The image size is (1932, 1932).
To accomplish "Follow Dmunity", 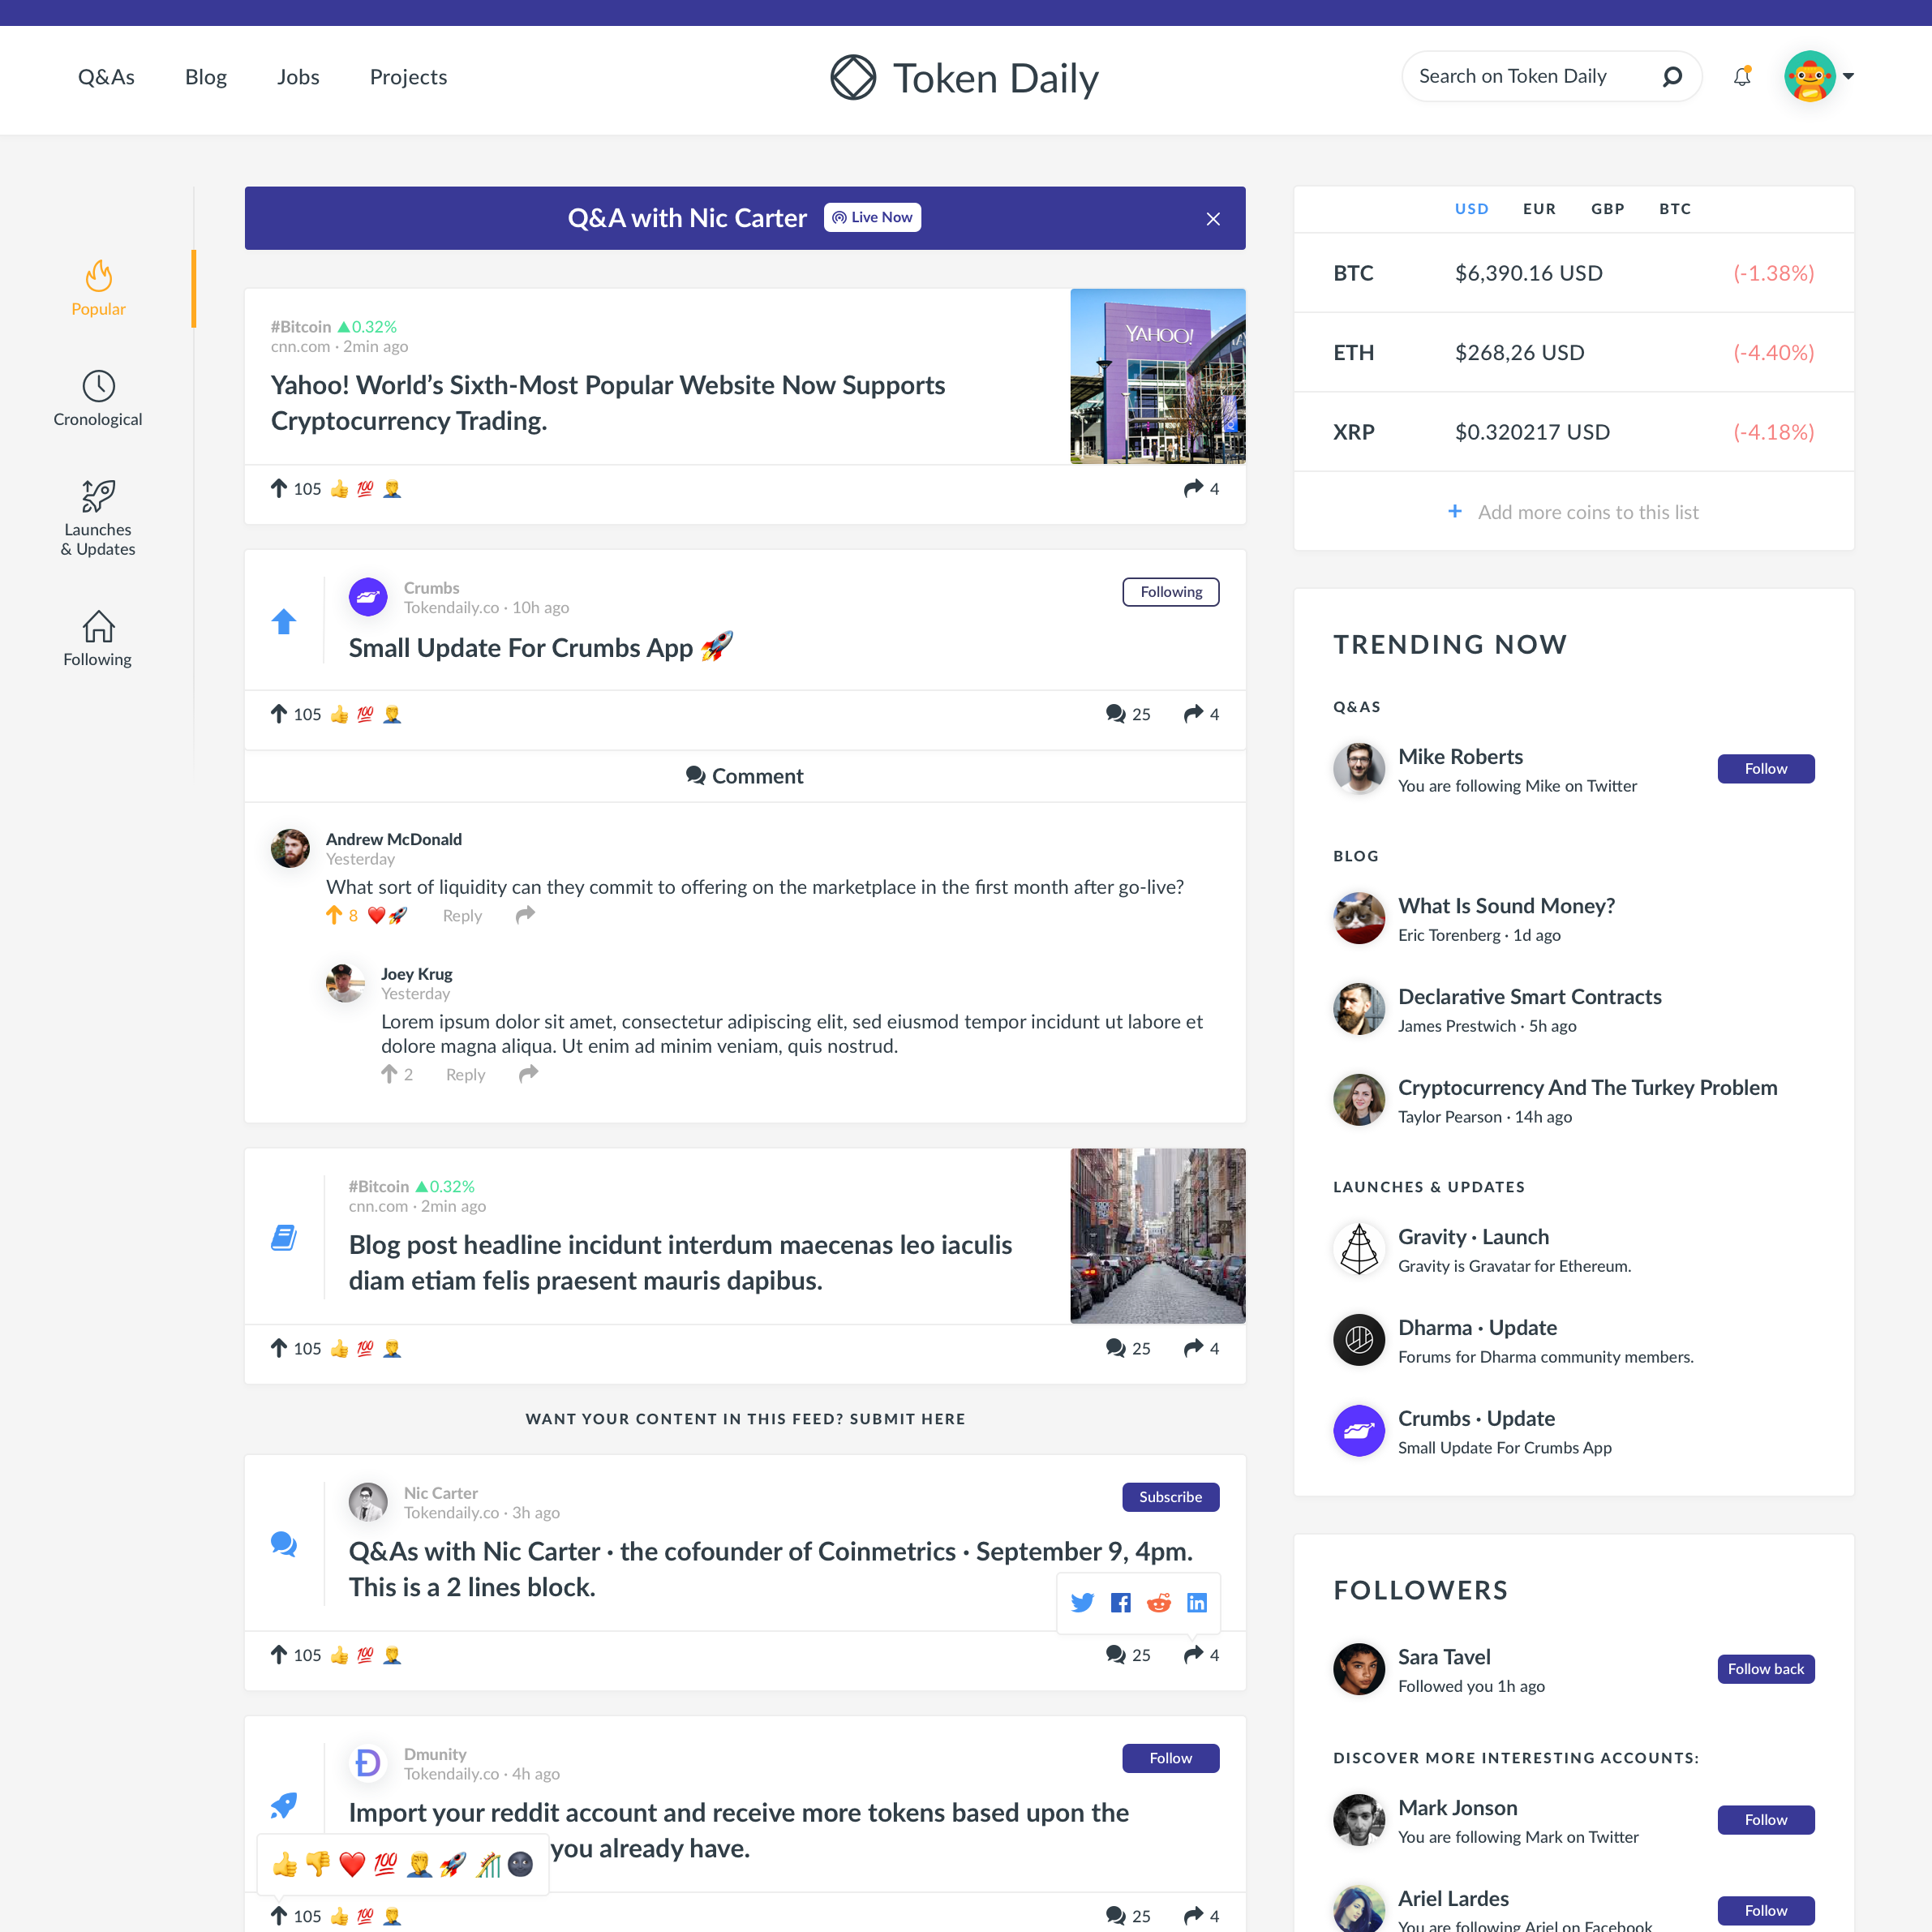I will 1171,1758.
